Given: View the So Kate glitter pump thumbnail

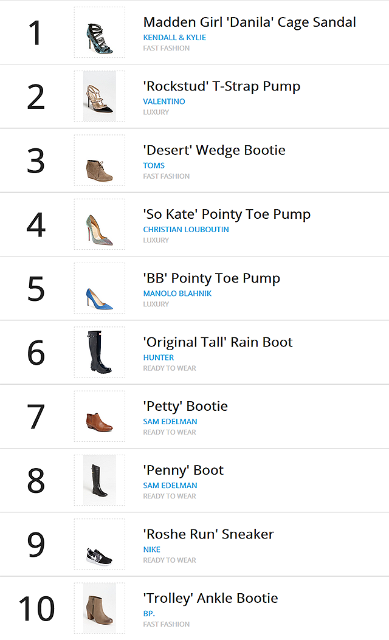Looking at the screenshot, I should pos(100,224).
